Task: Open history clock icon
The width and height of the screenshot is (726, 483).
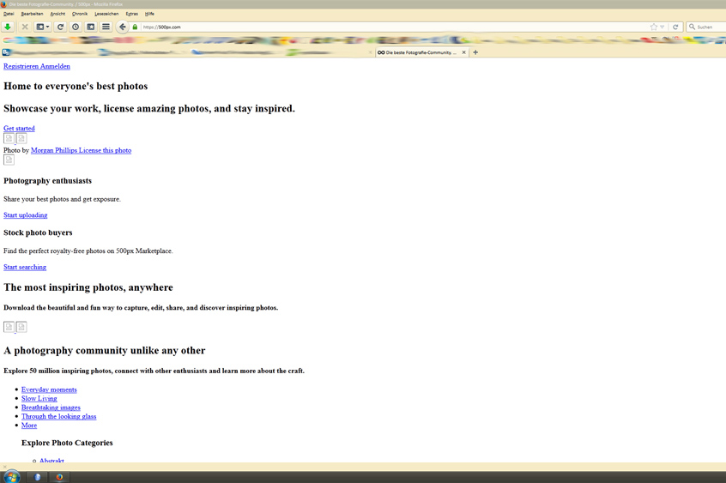Action: 76,27
